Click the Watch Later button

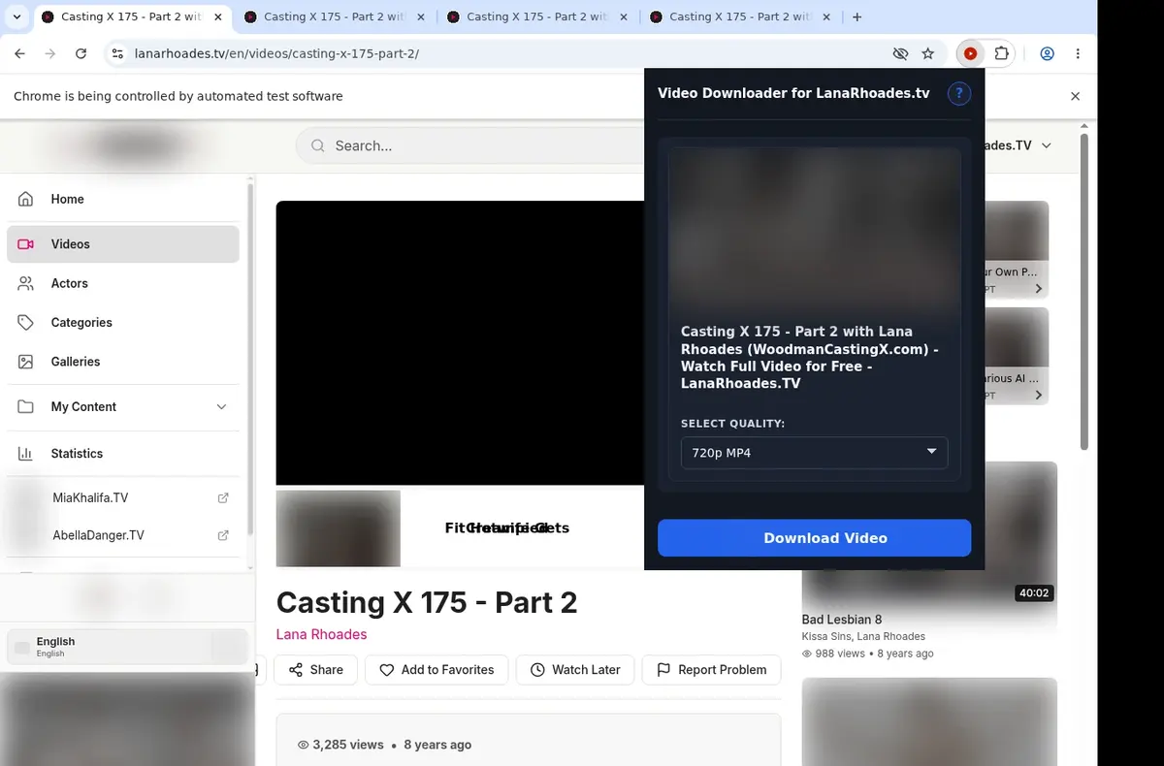(x=575, y=670)
